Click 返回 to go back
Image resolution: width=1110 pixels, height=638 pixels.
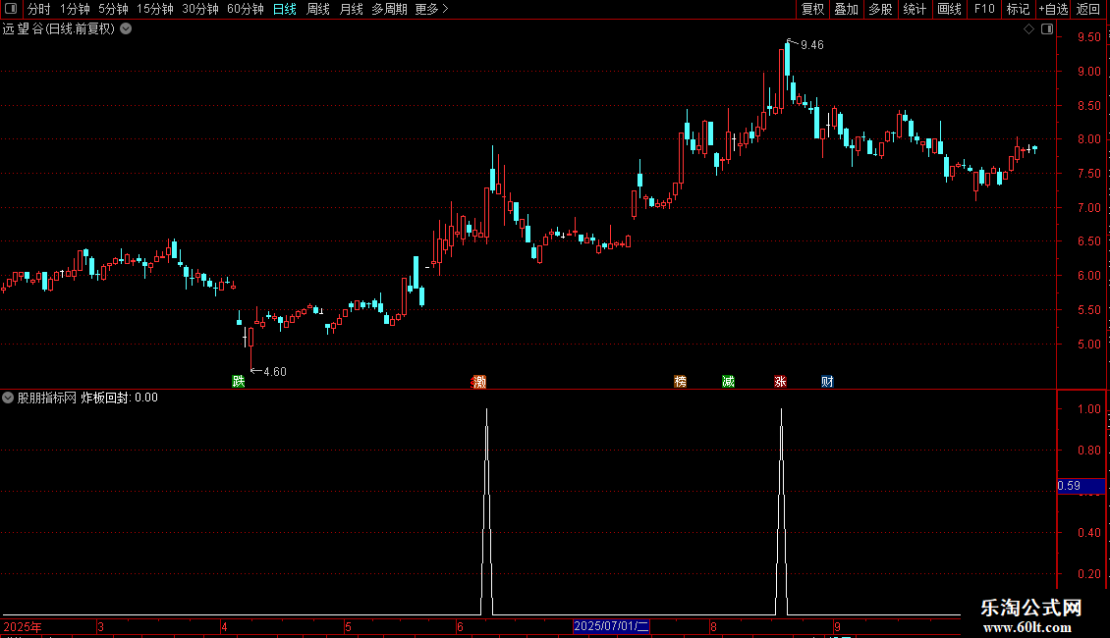pyautogui.click(x=1088, y=9)
